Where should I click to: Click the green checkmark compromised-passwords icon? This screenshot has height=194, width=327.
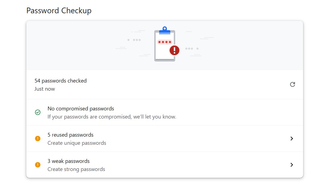(x=38, y=112)
